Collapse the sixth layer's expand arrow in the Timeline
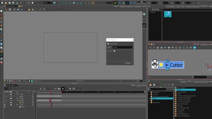 [17, 104]
